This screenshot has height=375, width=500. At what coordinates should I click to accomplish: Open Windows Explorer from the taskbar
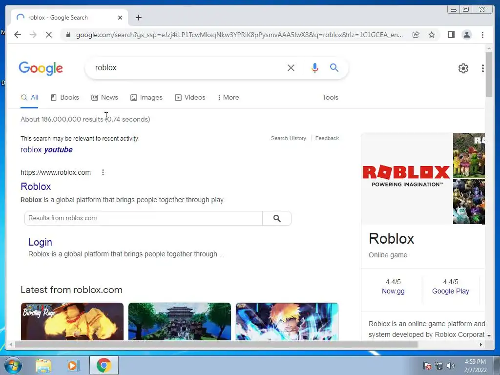[43, 366]
